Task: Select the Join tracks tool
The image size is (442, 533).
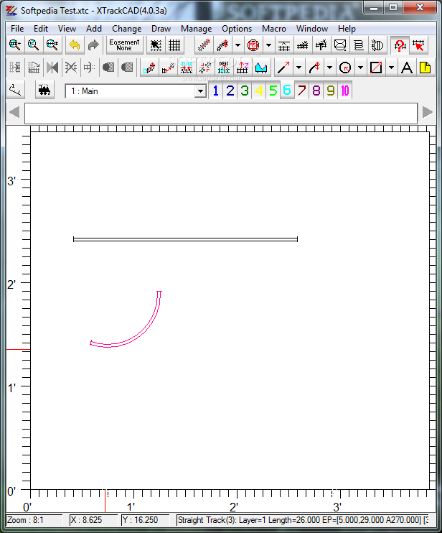Action: (168, 68)
